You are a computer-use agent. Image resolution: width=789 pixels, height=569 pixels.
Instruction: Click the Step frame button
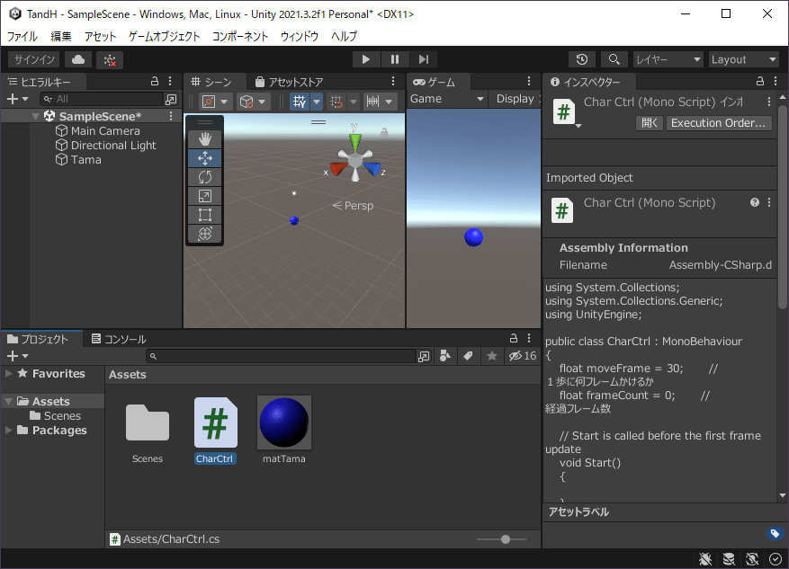(424, 59)
